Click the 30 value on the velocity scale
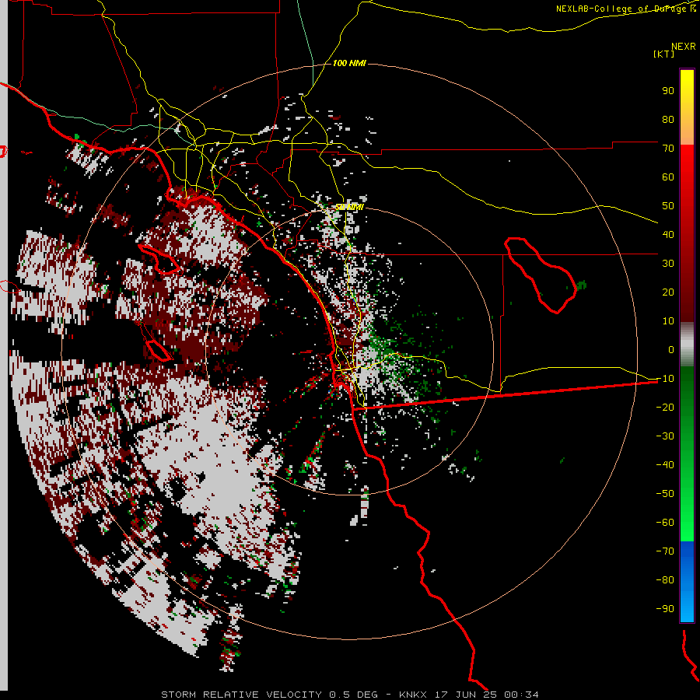Screen dimensions: 700x700 point(668,264)
